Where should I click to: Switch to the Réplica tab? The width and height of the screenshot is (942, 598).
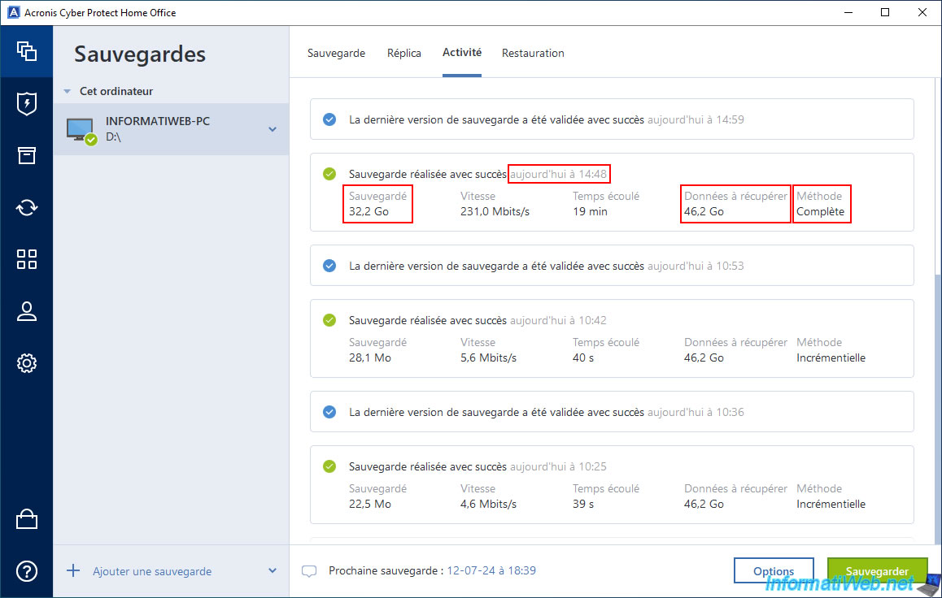click(403, 54)
